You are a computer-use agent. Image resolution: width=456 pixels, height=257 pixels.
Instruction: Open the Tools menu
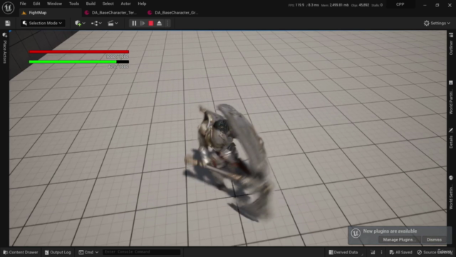[74, 4]
